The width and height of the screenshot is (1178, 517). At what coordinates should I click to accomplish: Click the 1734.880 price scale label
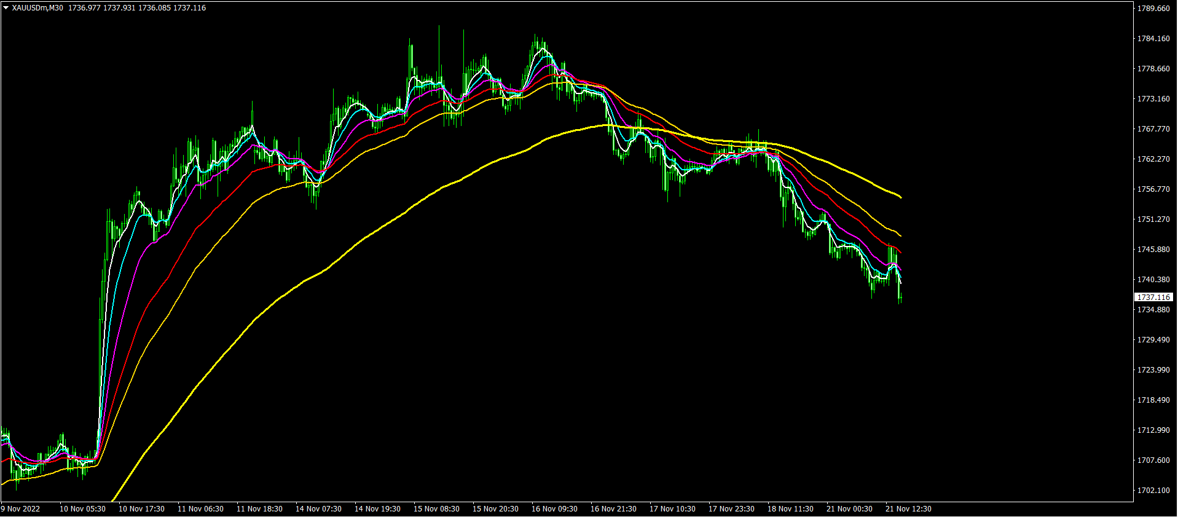click(x=1153, y=310)
